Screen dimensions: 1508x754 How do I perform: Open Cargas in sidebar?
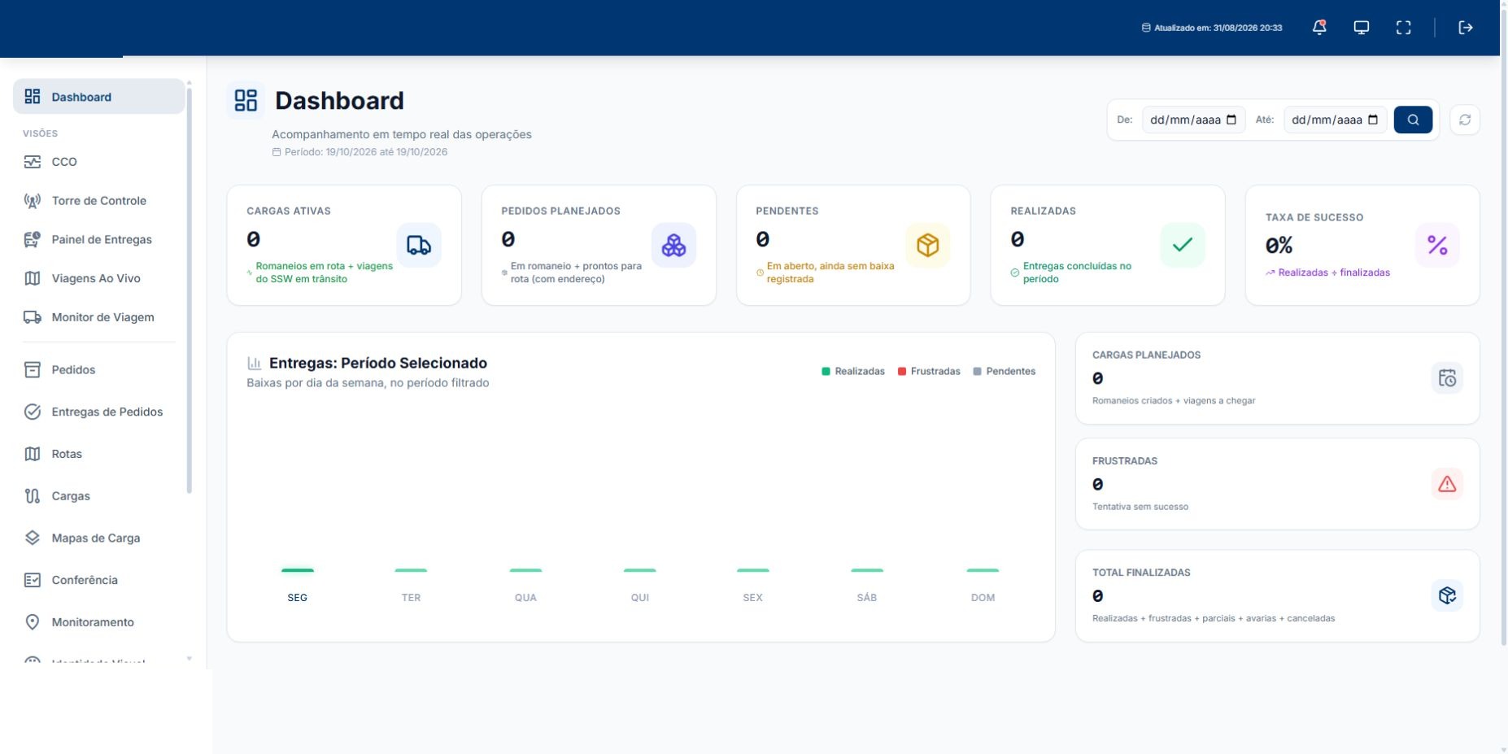[98, 496]
